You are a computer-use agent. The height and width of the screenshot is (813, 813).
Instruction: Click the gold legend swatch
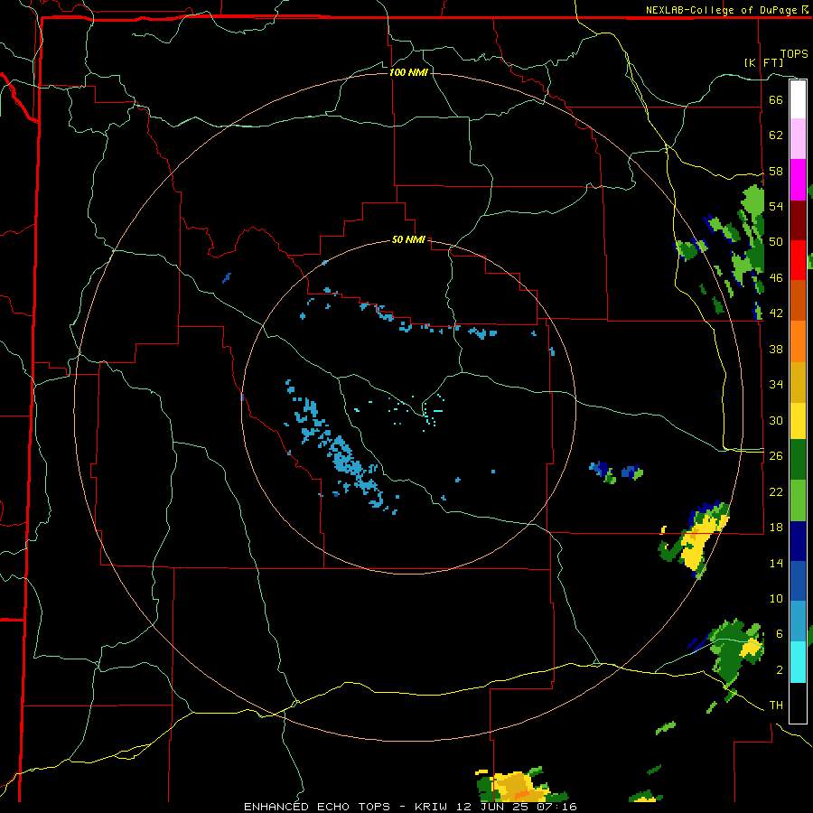(798, 382)
